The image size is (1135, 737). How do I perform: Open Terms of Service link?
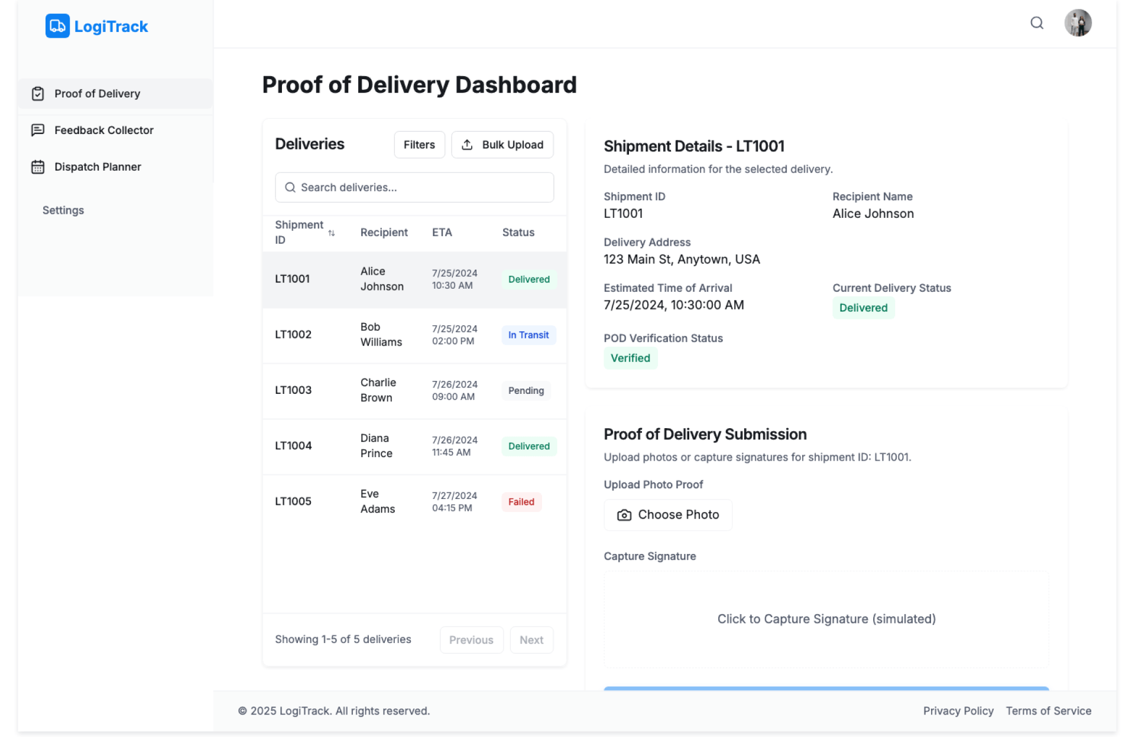[x=1048, y=711]
